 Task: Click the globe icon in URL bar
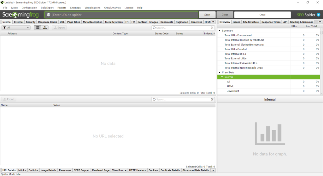(48, 15)
